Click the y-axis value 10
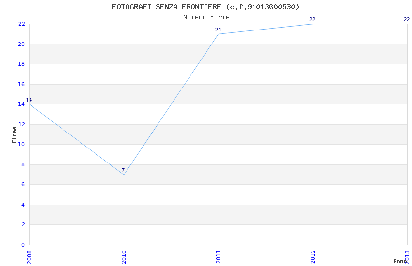The height and width of the screenshot is (266, 412). [x=21, y=145]
